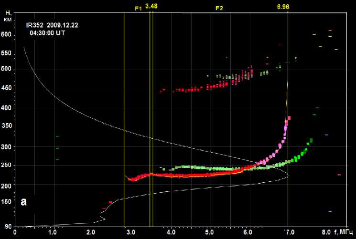The image size is (356, 239).
Task: Click the 7.0 frequency tick label
Action: 290,232
